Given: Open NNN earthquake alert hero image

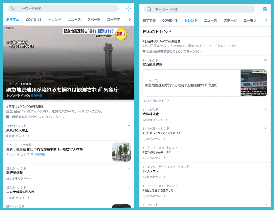Looking at the screenshot, I should pos(68,63).
